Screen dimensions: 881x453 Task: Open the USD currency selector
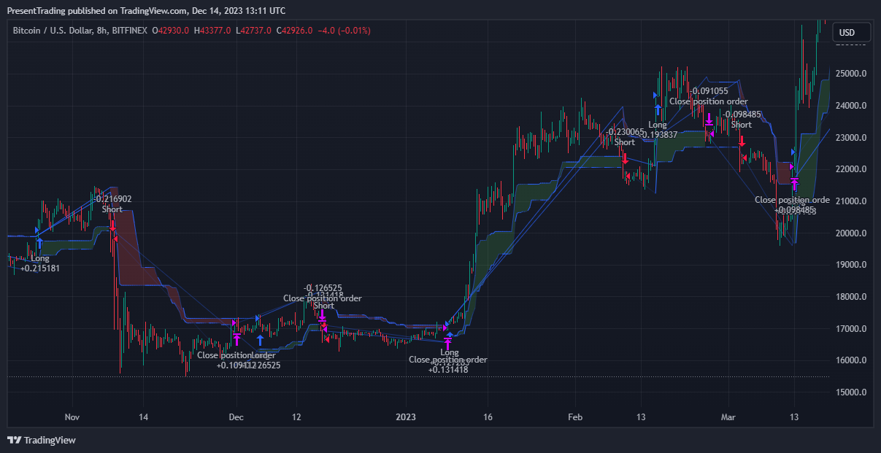click(x=853, y=33)
